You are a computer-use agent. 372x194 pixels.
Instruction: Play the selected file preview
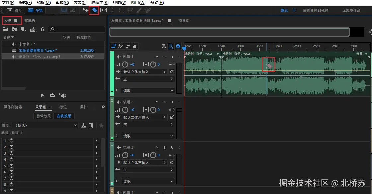(42, 95)
